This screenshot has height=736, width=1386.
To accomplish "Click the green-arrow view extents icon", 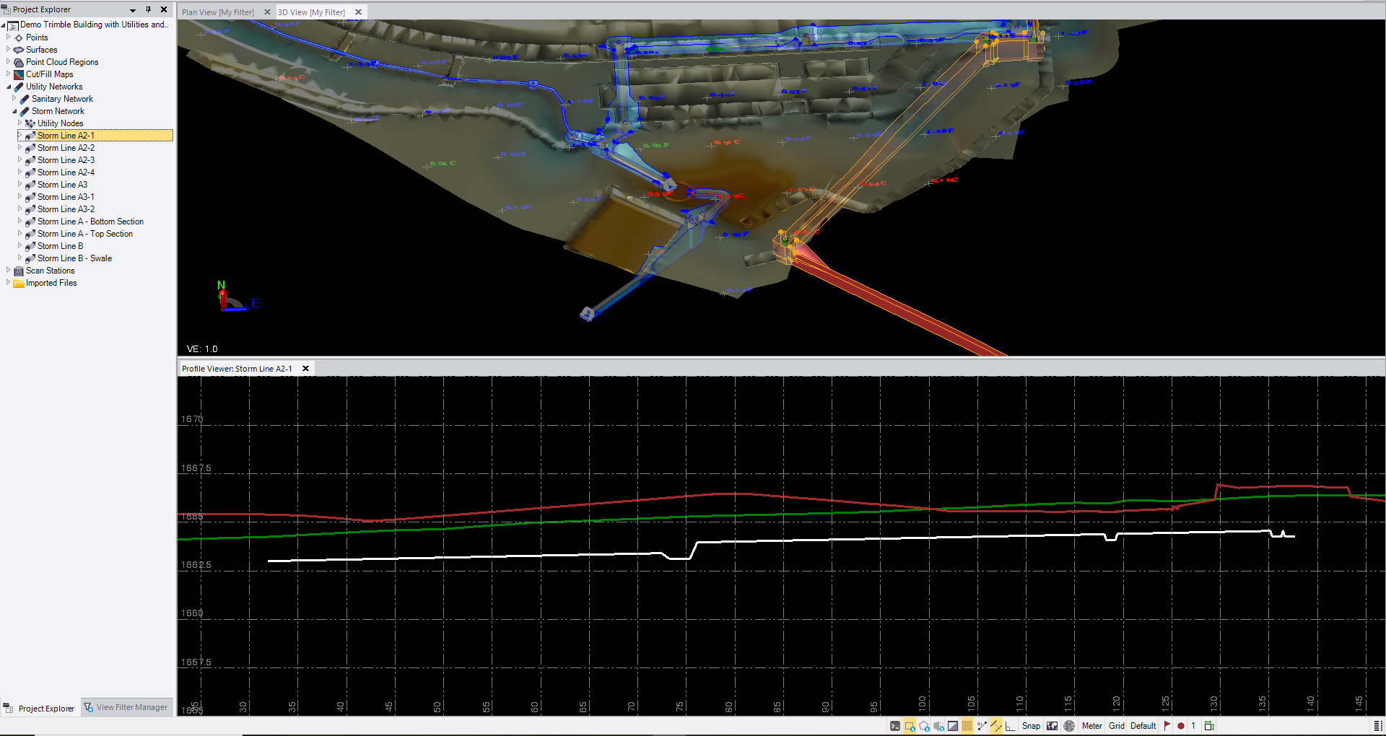I will (x=1209, y=726).
